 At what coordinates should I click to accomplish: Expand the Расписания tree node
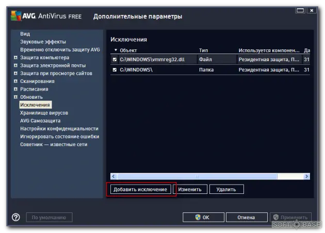(15, 89)
